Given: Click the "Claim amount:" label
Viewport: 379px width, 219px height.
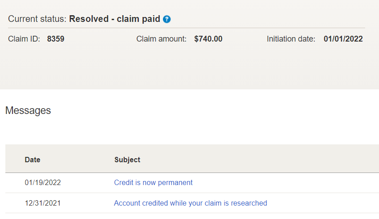Looking at the screenshot, I should point(161,39).
